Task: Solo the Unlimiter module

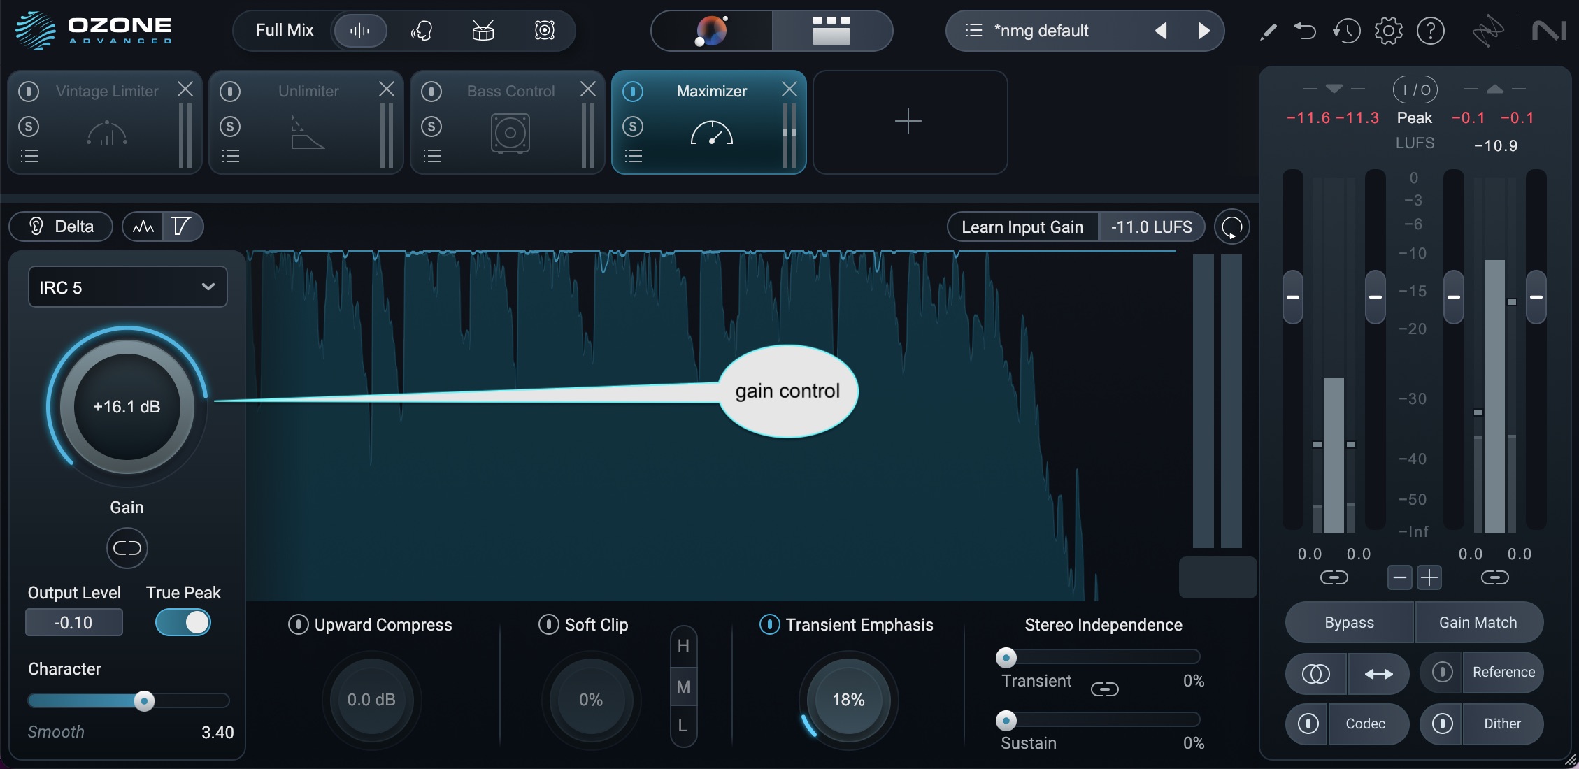Action: coord(230,127)
